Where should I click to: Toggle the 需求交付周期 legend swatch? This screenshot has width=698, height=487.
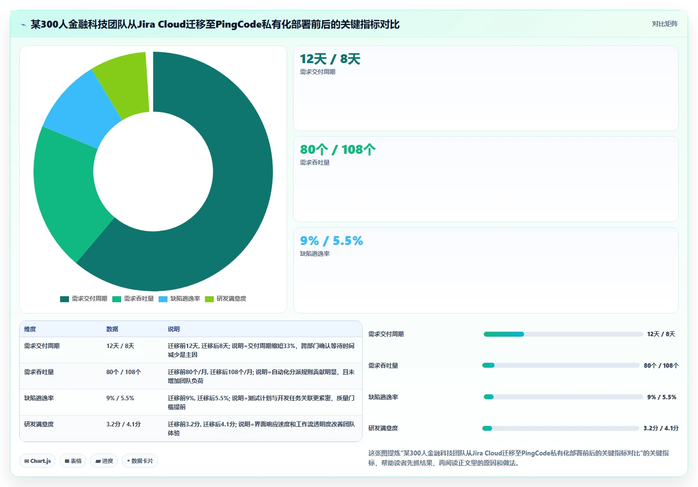[x=65, y=299]
